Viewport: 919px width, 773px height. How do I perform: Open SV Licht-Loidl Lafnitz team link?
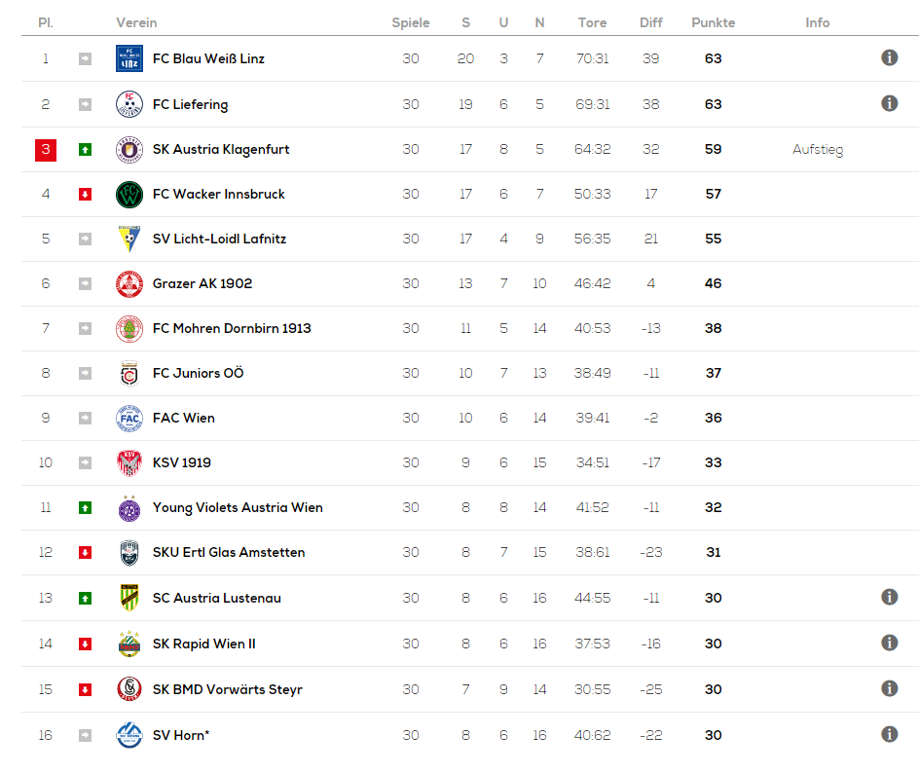(x=219, y=239)
